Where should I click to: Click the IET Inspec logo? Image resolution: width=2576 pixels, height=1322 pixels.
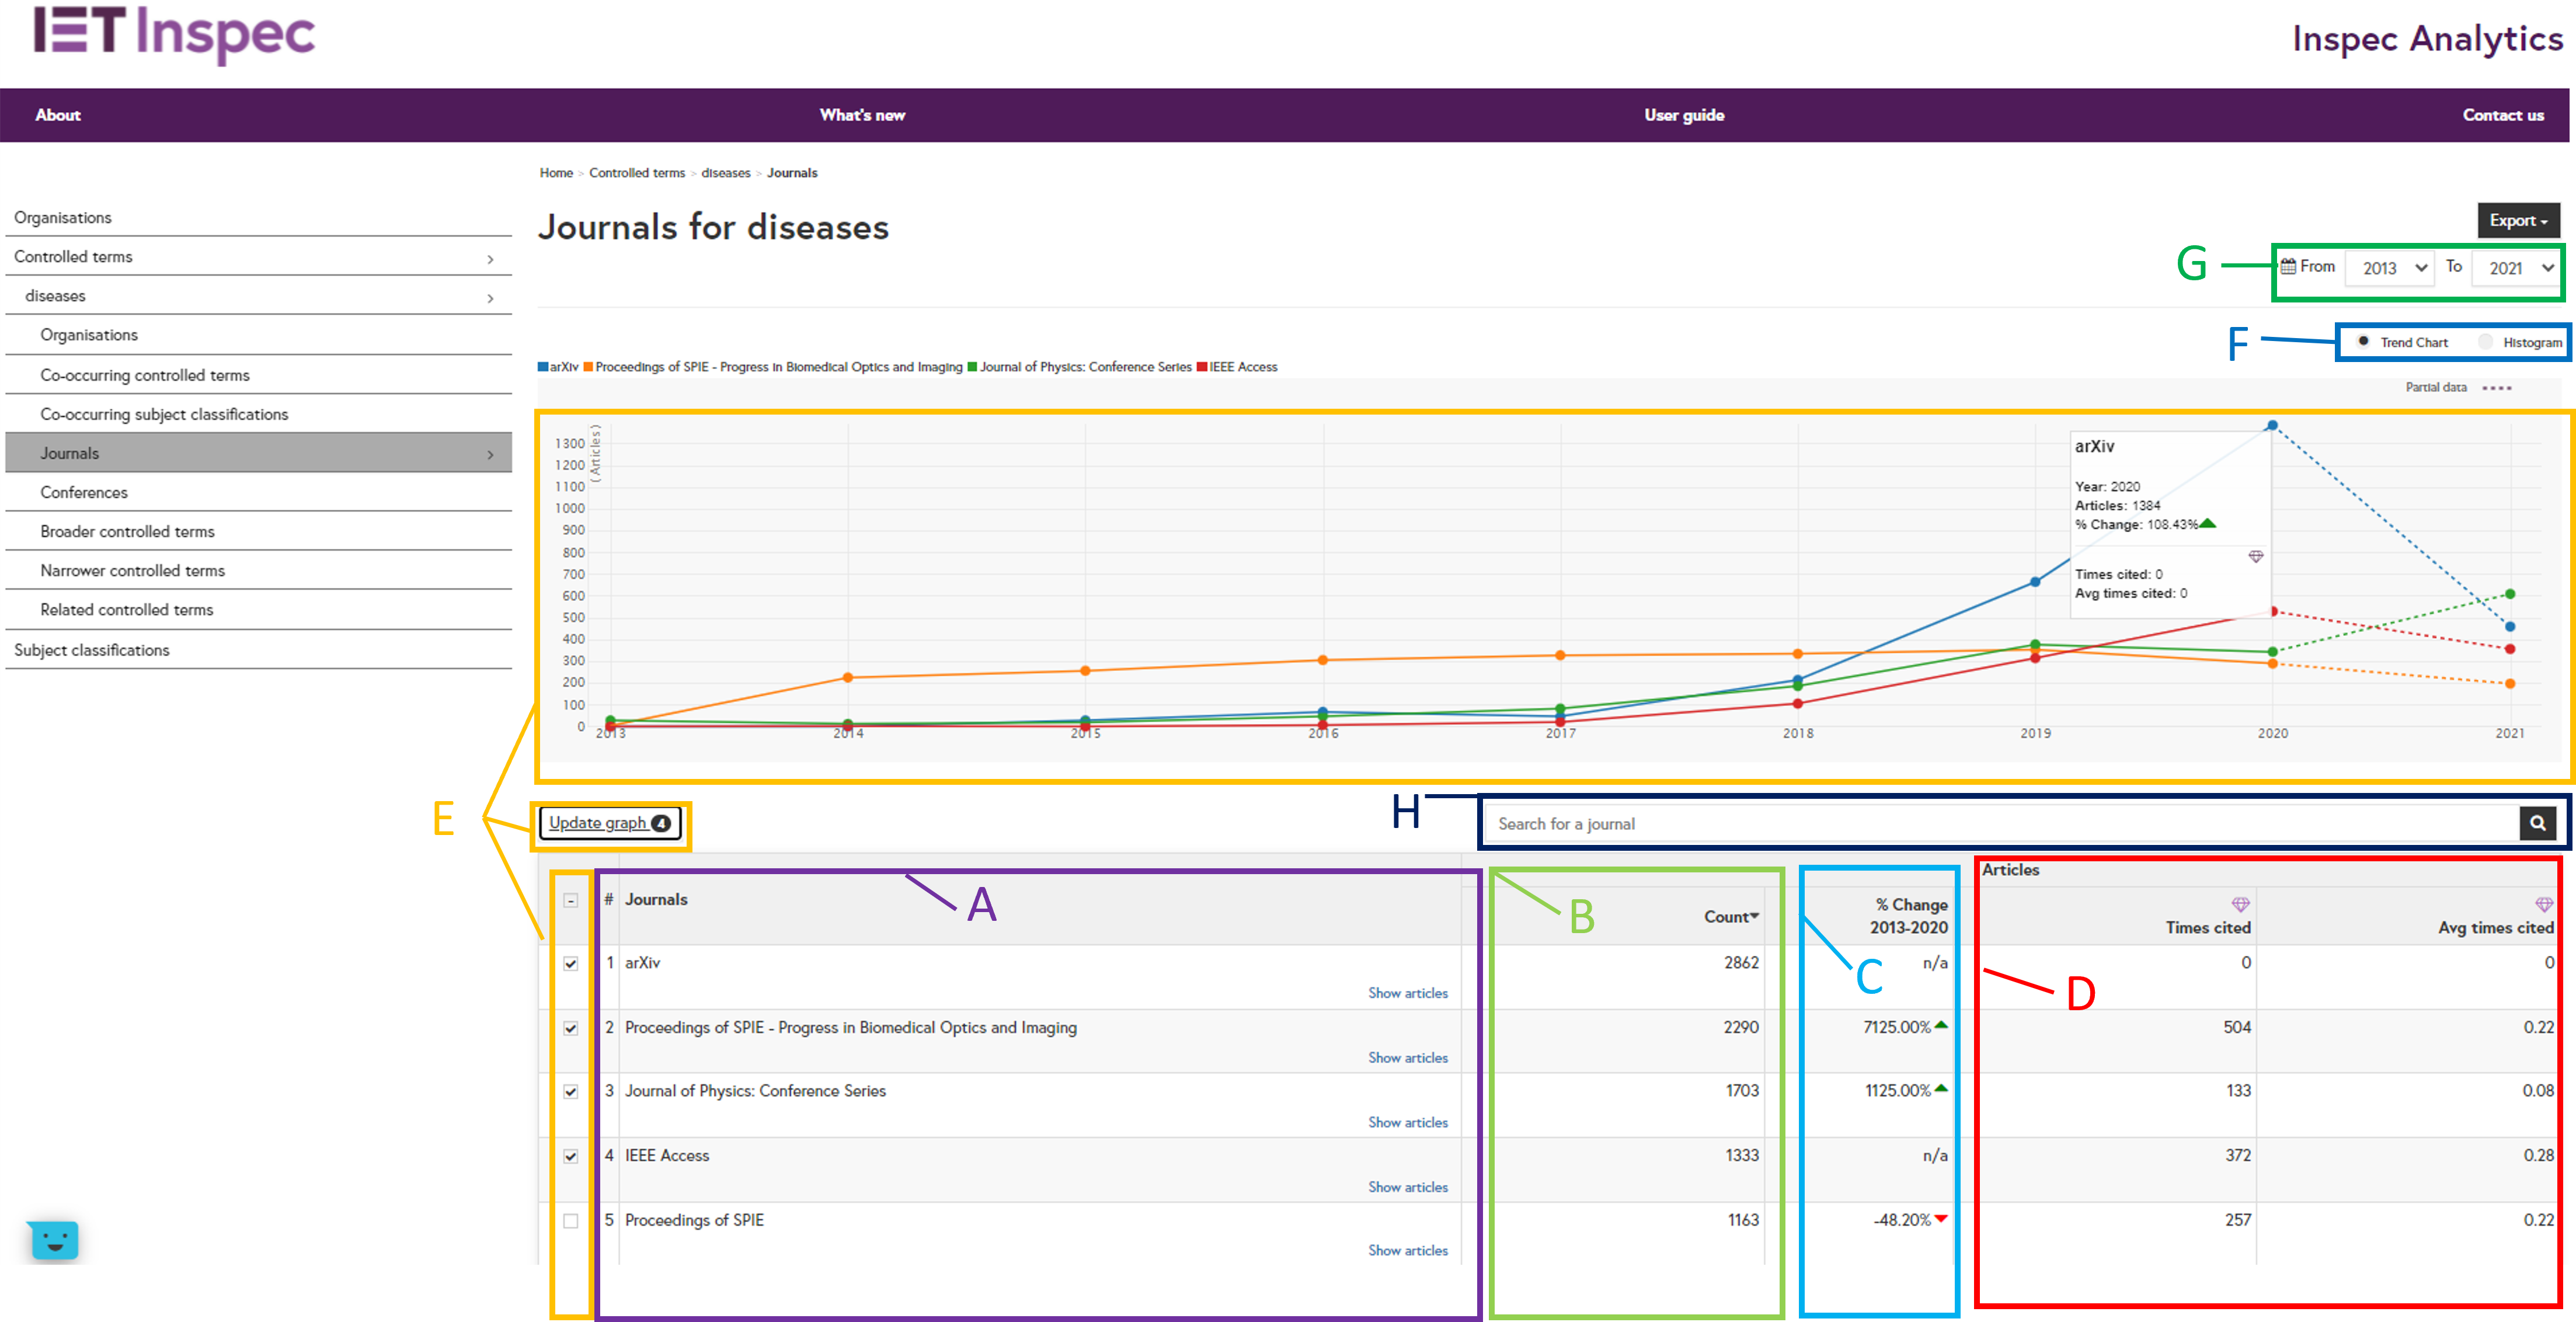coord(175,33)
